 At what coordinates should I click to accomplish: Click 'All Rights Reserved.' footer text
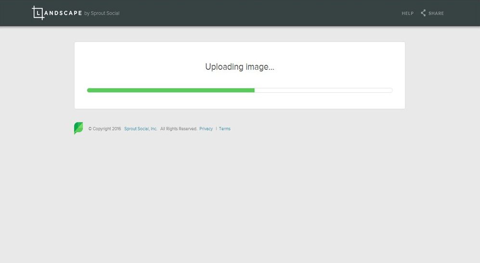(179, 129)
